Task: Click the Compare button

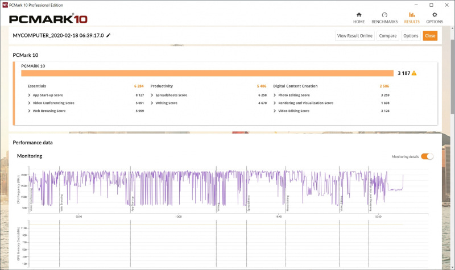Action: 388,36
